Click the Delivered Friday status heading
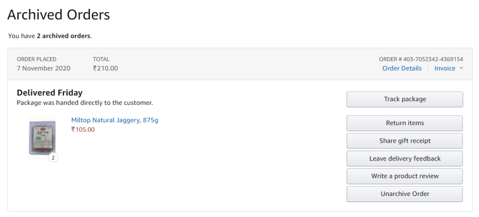 click(x=50, y=93)
